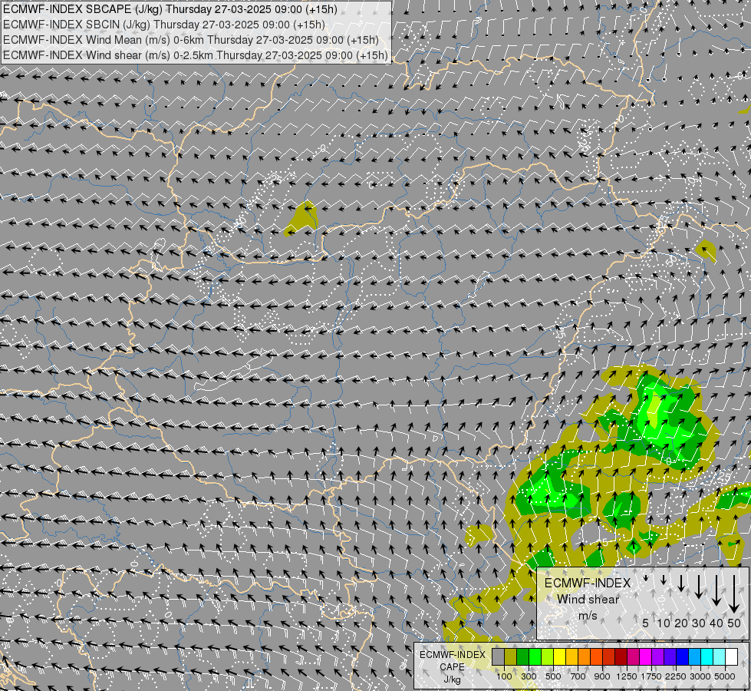
Task: Click the SBCAPE title line
Action: click(x=170, y=9)
